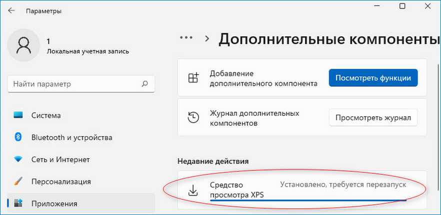Image resolution: width=441 pixels, height=215 pixels.
Task: Click the Локальная учетная запись text
Action: pos(88,51)
